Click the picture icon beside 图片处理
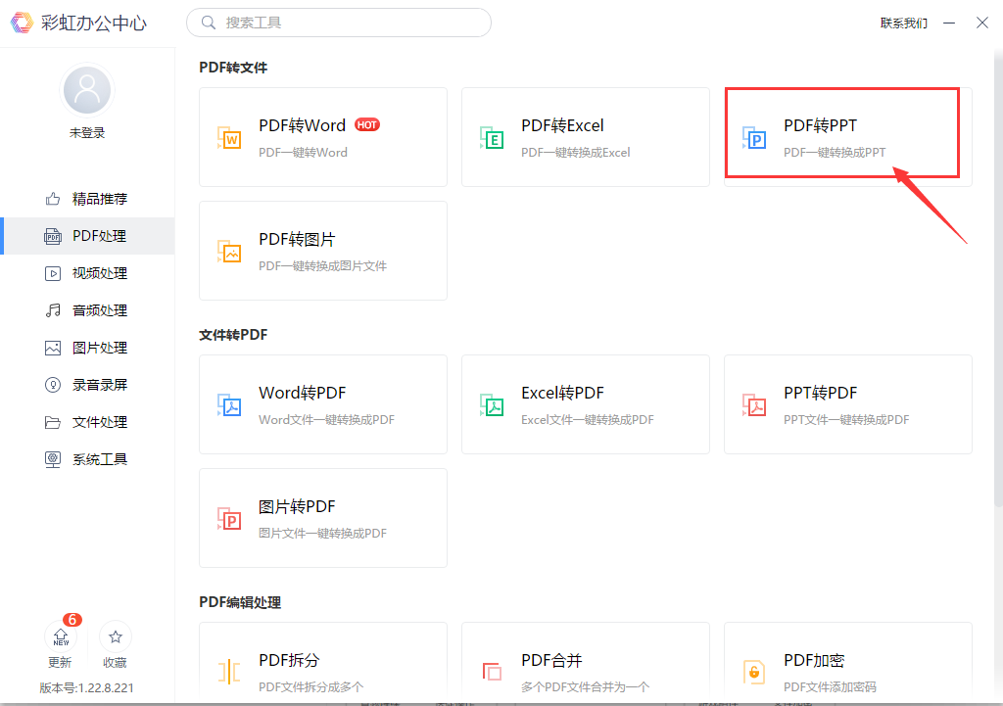 click(53, 348)
